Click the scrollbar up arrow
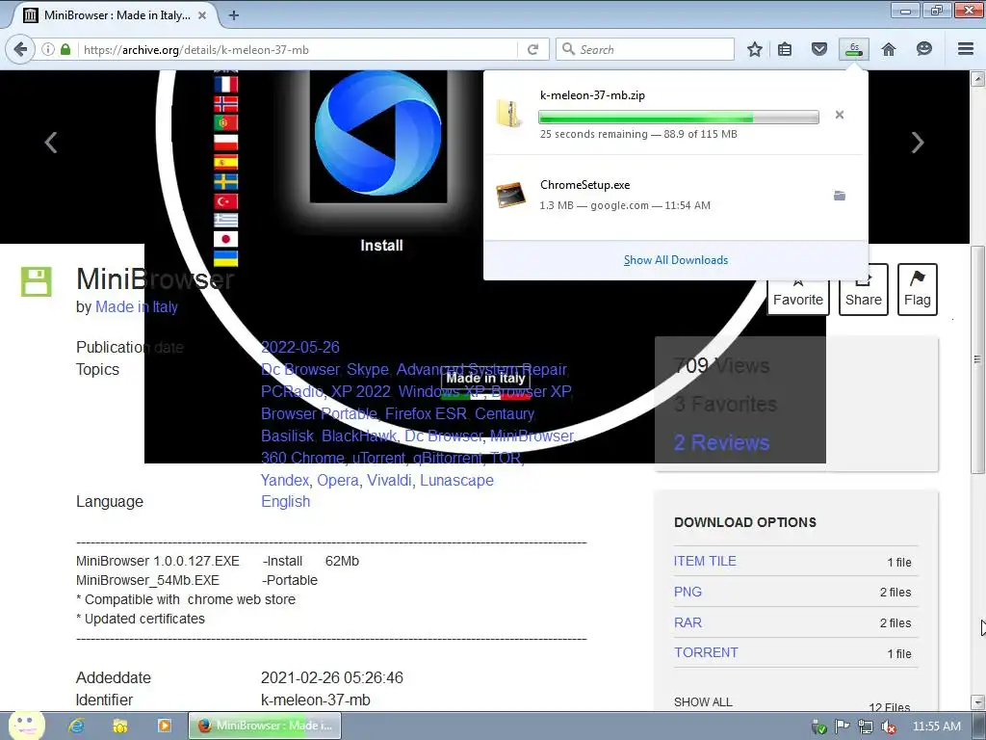Screen dimensions: 986x740 [x=977, y=79]
